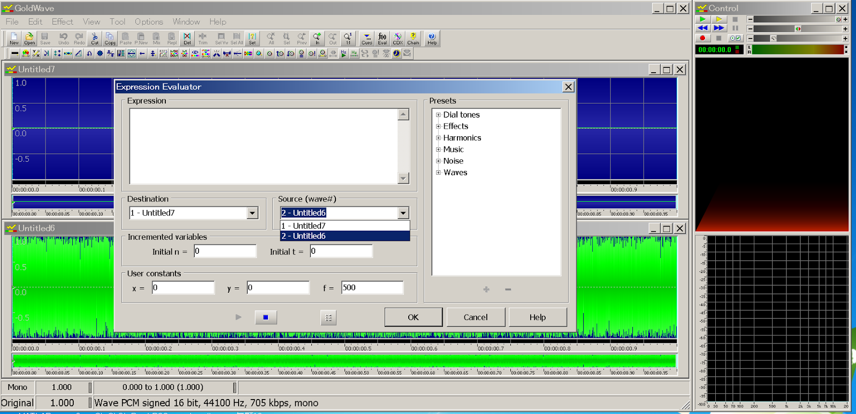
Task: Open the Effect menu
Action: (63, 22)
